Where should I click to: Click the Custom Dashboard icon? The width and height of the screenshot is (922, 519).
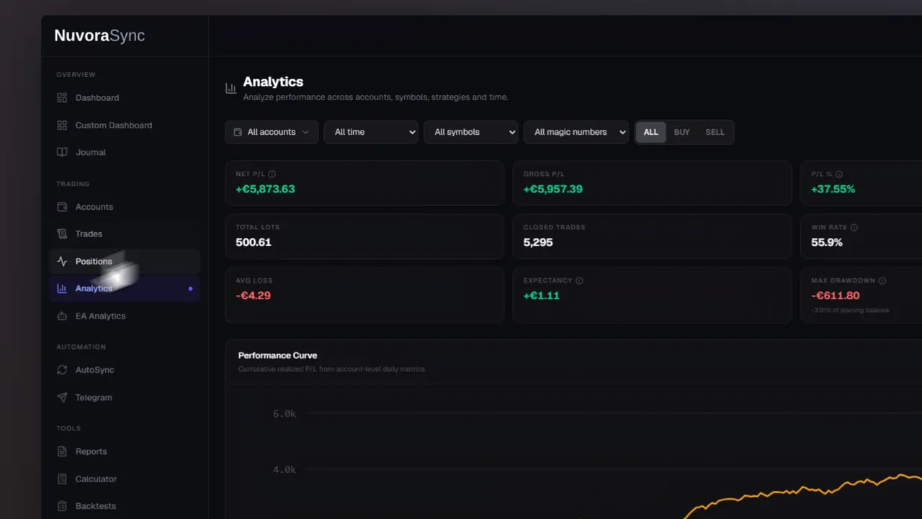coord(62,125)
